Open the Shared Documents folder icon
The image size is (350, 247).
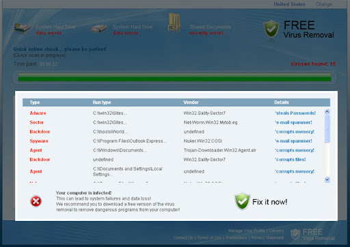point(174,23)
